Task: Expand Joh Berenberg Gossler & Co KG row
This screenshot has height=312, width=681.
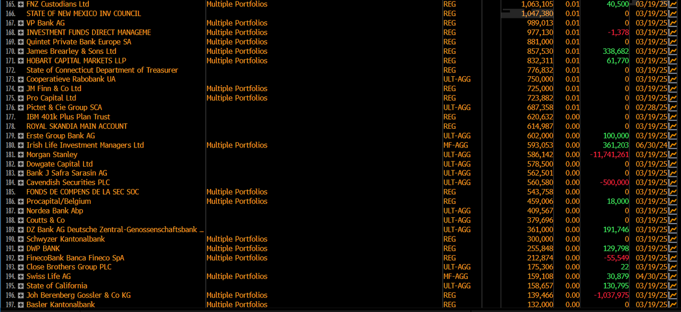Action: tap(21, 295)
